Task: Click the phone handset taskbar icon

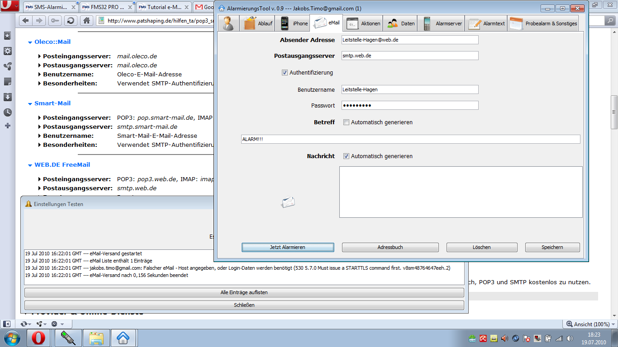Action: point(71,338)
